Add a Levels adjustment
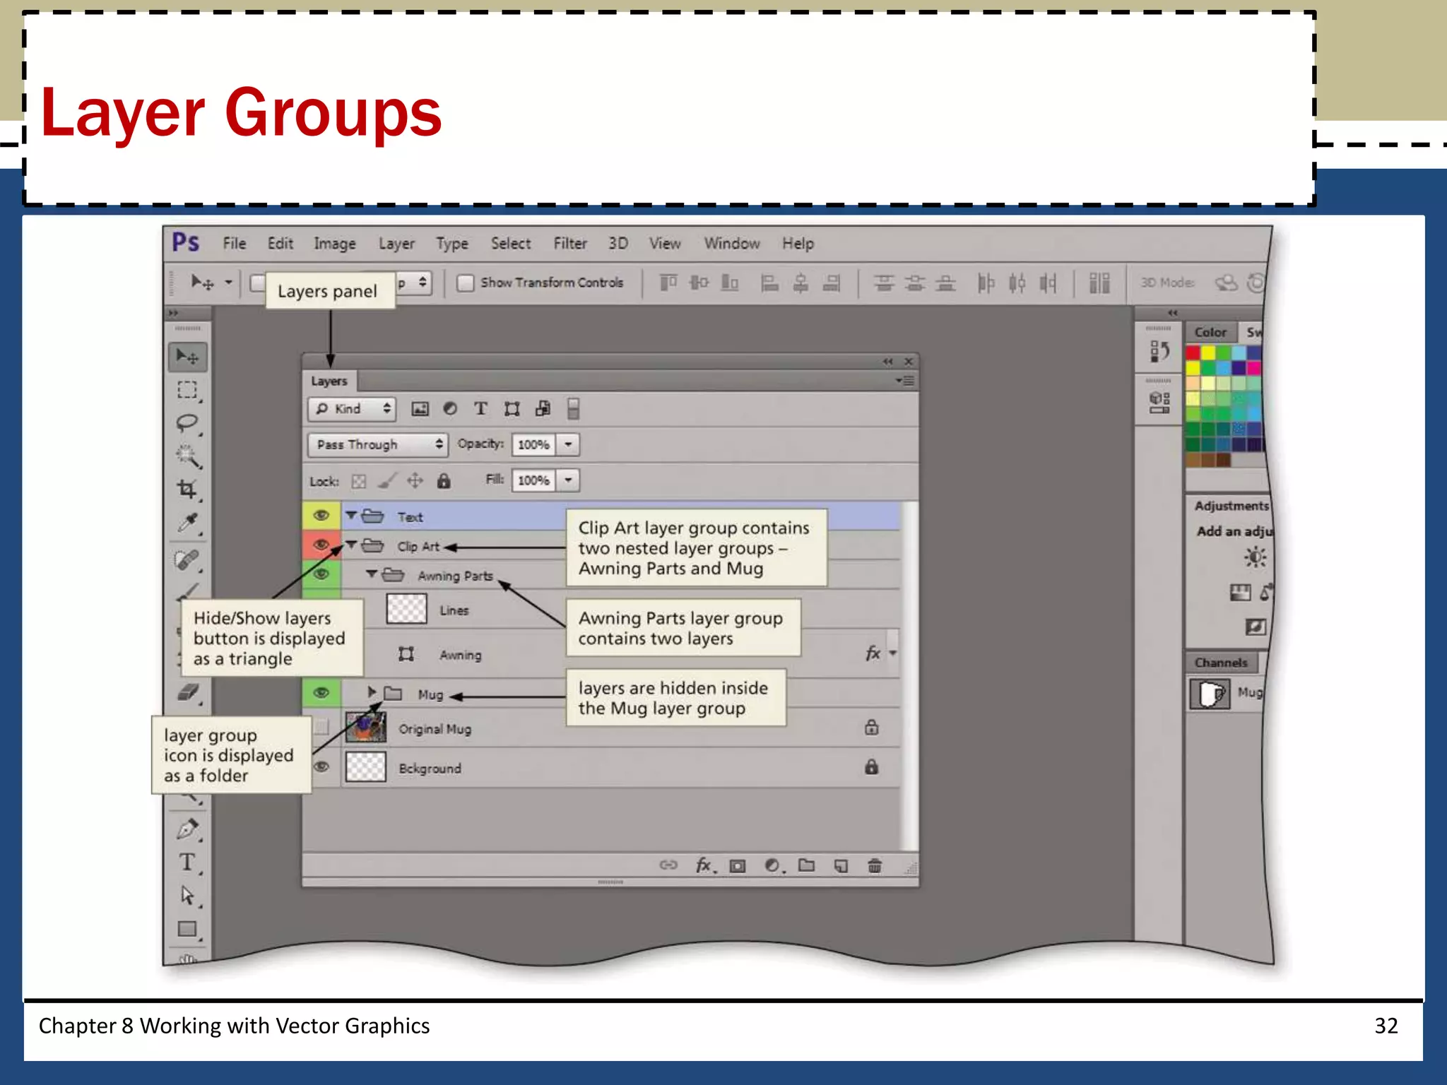The height and width of the screenshot is (1085, 1447). coord(1240,593)
